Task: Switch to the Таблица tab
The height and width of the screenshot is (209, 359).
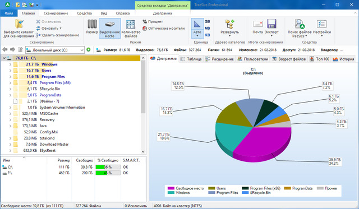Action: click(191, 59)
